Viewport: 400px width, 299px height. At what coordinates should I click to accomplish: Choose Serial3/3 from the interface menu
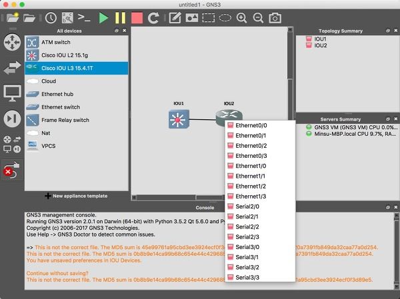pos(260,277)
